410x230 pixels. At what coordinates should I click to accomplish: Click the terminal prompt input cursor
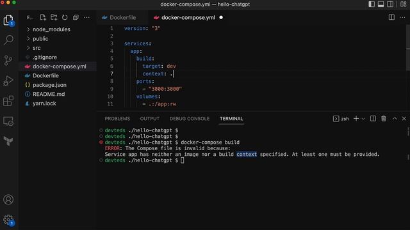click(182, 160)
